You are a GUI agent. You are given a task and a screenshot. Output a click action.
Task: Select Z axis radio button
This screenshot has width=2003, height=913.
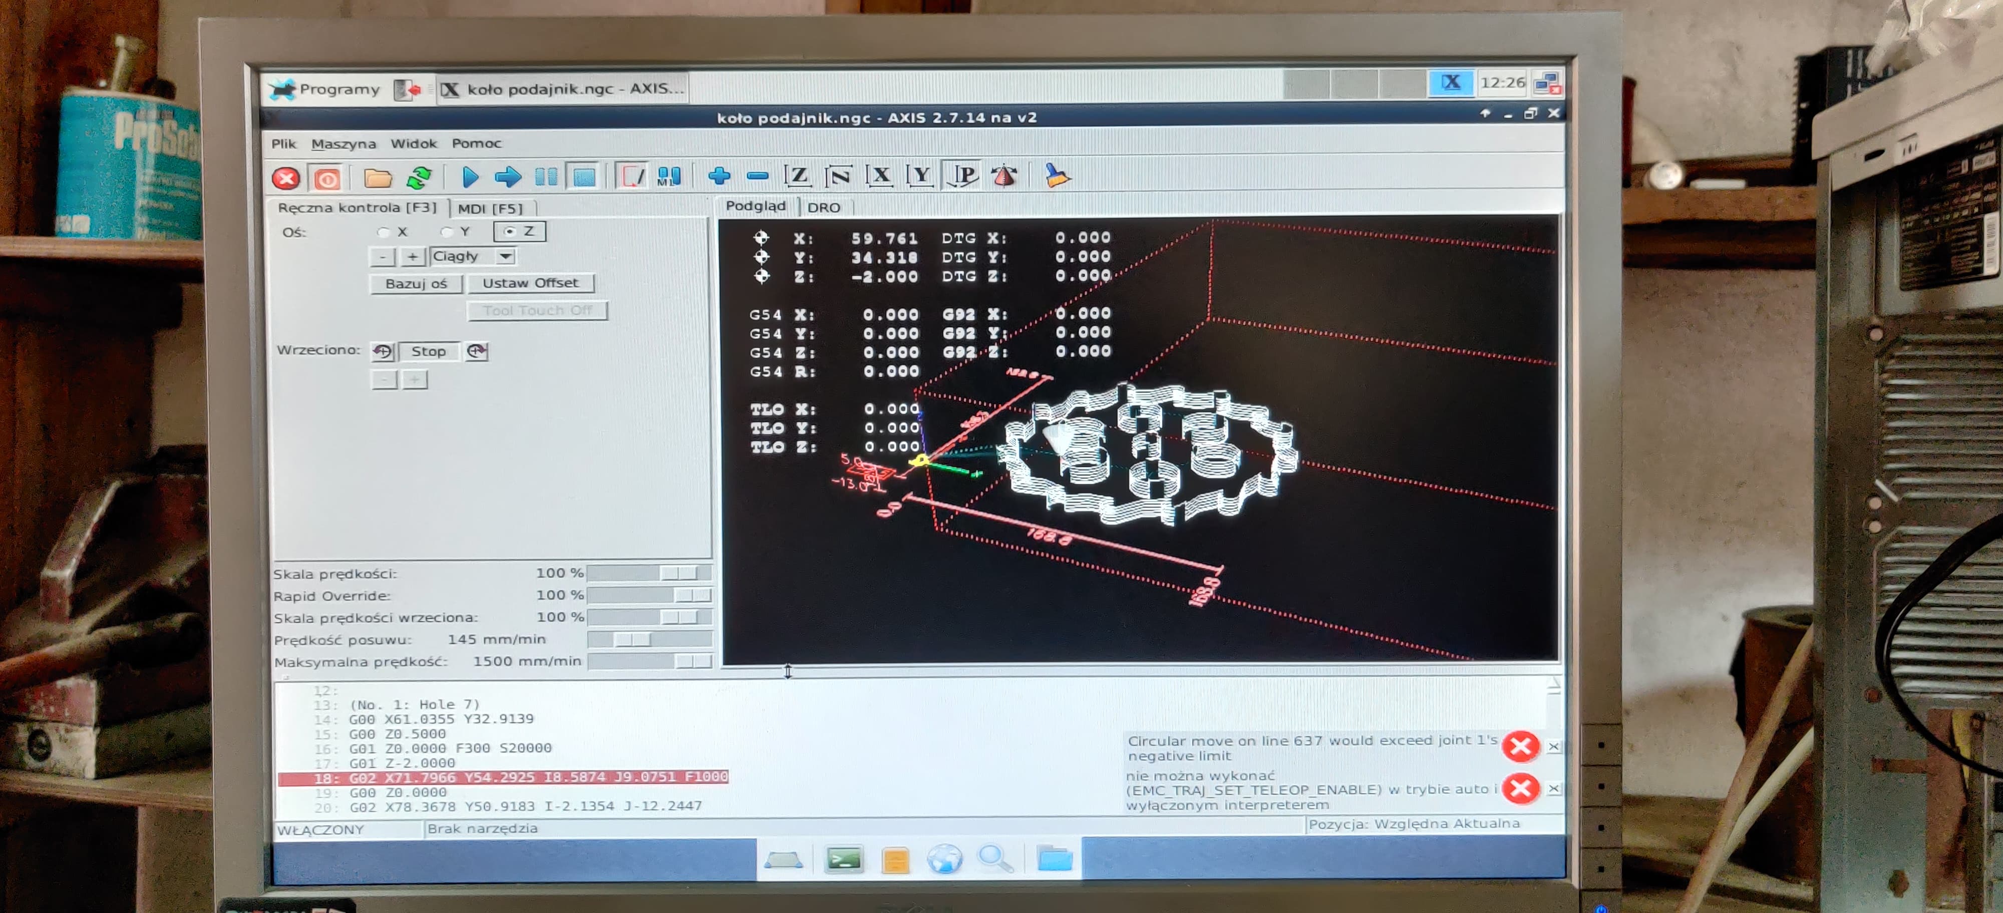coord(519,232)
